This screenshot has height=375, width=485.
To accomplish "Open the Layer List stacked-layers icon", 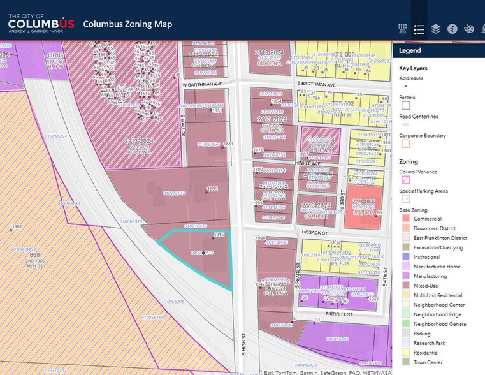I will [435, 29].
